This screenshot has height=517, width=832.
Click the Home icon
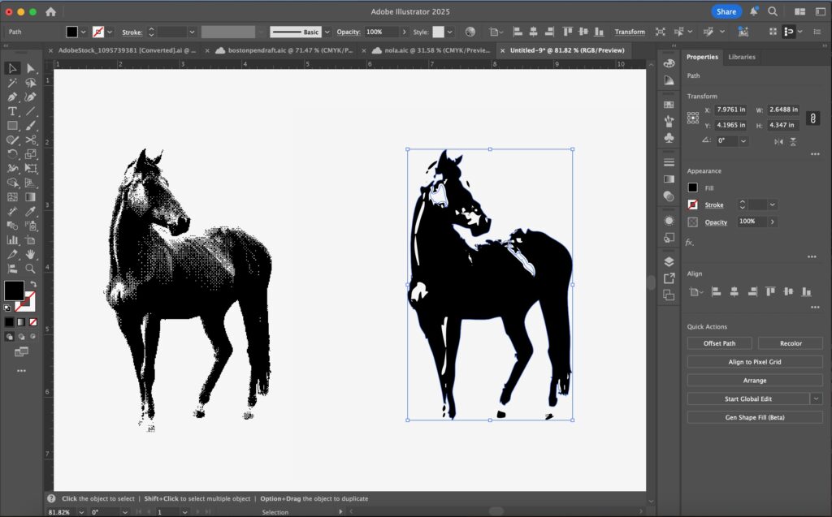tap(51, 12)
